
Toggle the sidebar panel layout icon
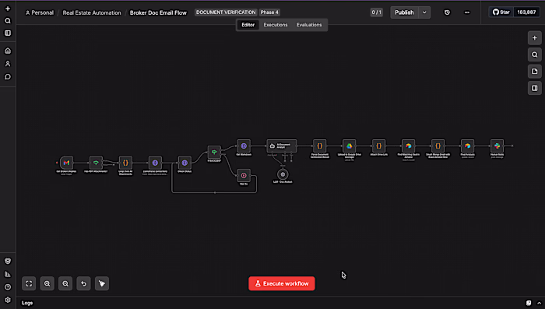pyautogui.click(x=8, y=33)
